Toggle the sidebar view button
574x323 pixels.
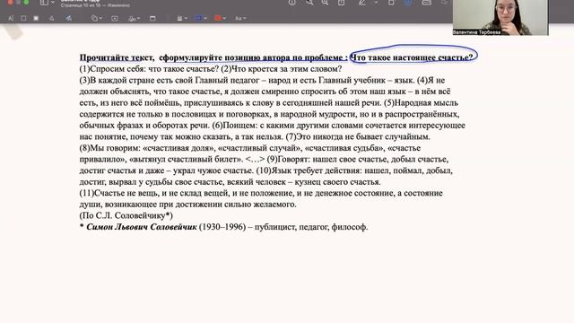[x=44, y=2]
